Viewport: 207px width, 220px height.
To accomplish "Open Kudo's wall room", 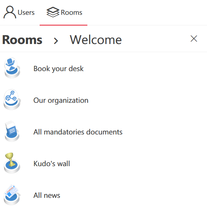I will tap(103, 163).
